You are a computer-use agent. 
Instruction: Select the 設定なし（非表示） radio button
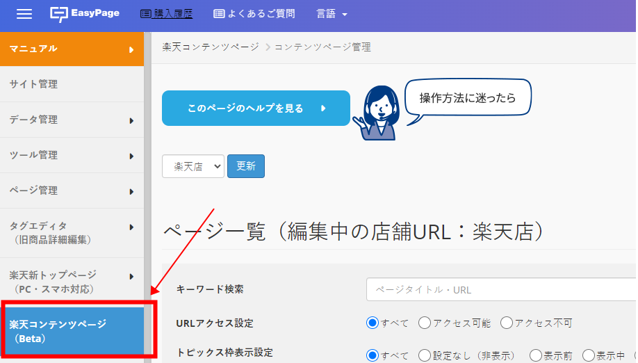click(x=425, y=355)
